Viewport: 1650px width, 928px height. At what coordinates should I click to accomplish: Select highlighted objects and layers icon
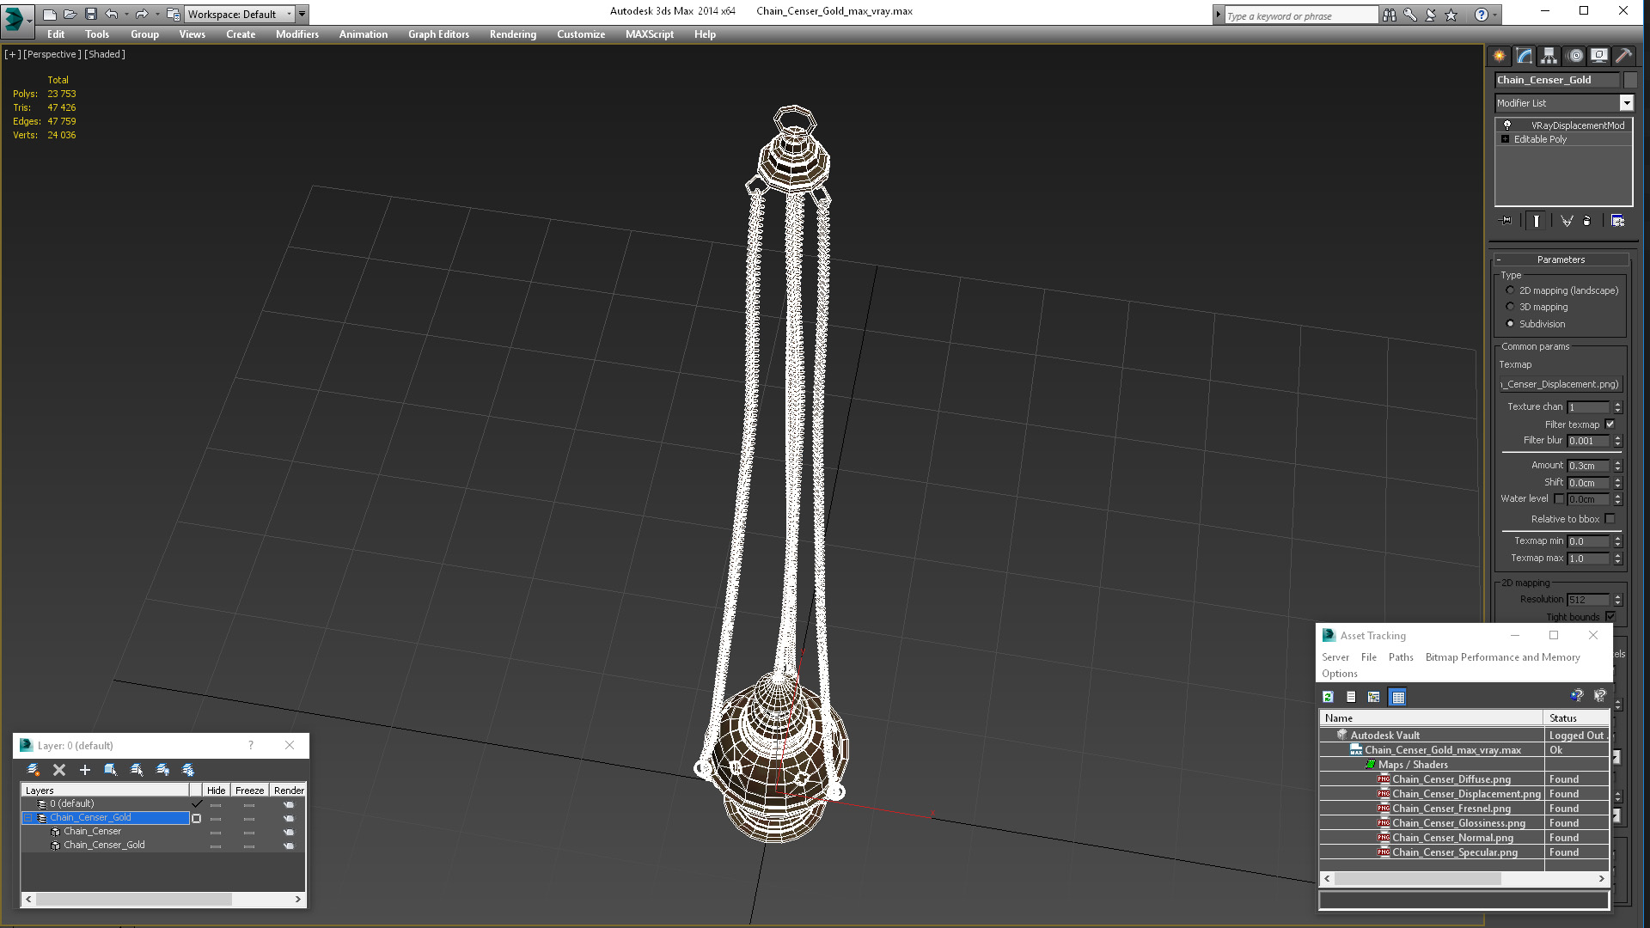tap(111, 770)
